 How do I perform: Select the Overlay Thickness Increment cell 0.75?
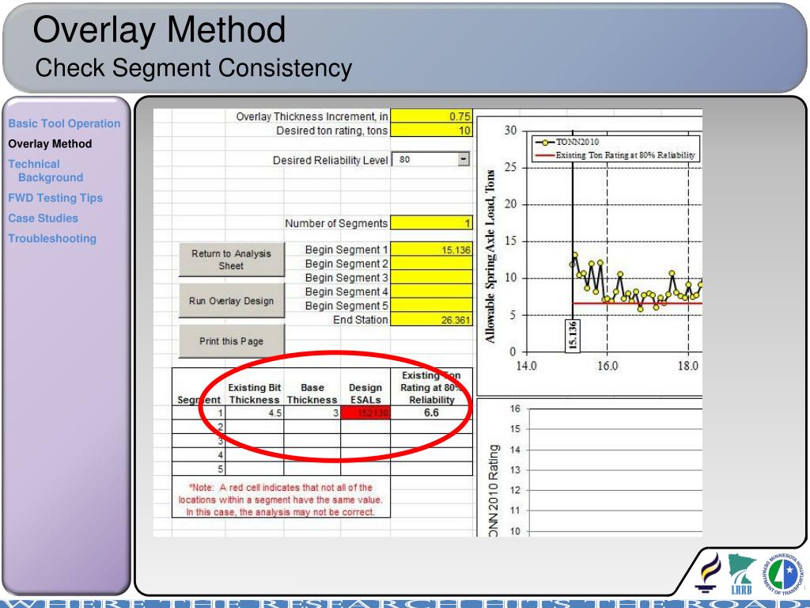point(431,116)
